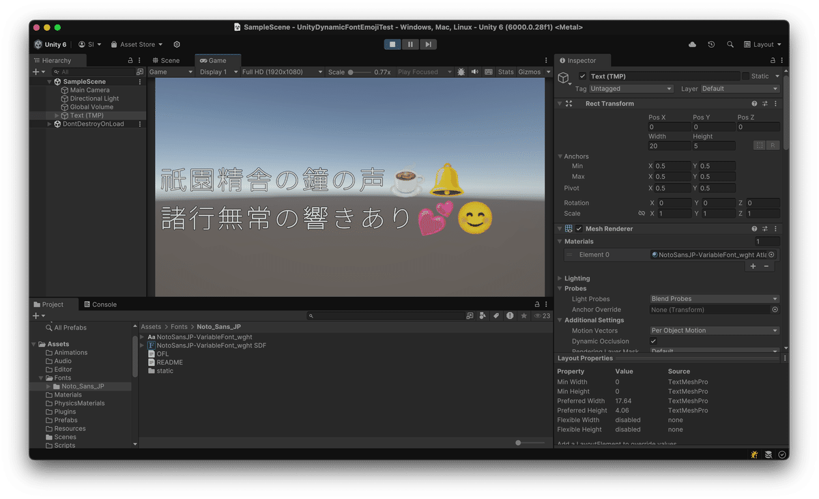Collapse the Anchors section
819x499 pixels.
pyautogui.click(x=560, y=156)
